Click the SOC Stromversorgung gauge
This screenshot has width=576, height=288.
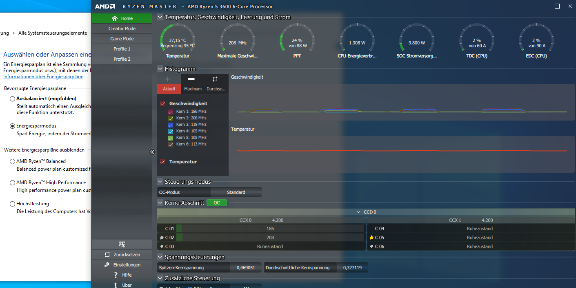417,40
